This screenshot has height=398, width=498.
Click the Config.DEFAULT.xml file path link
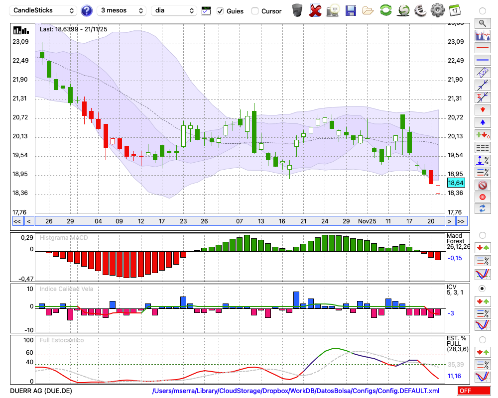(x=296, y=391)
